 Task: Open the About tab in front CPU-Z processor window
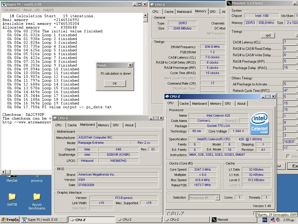tap(241, 104)
